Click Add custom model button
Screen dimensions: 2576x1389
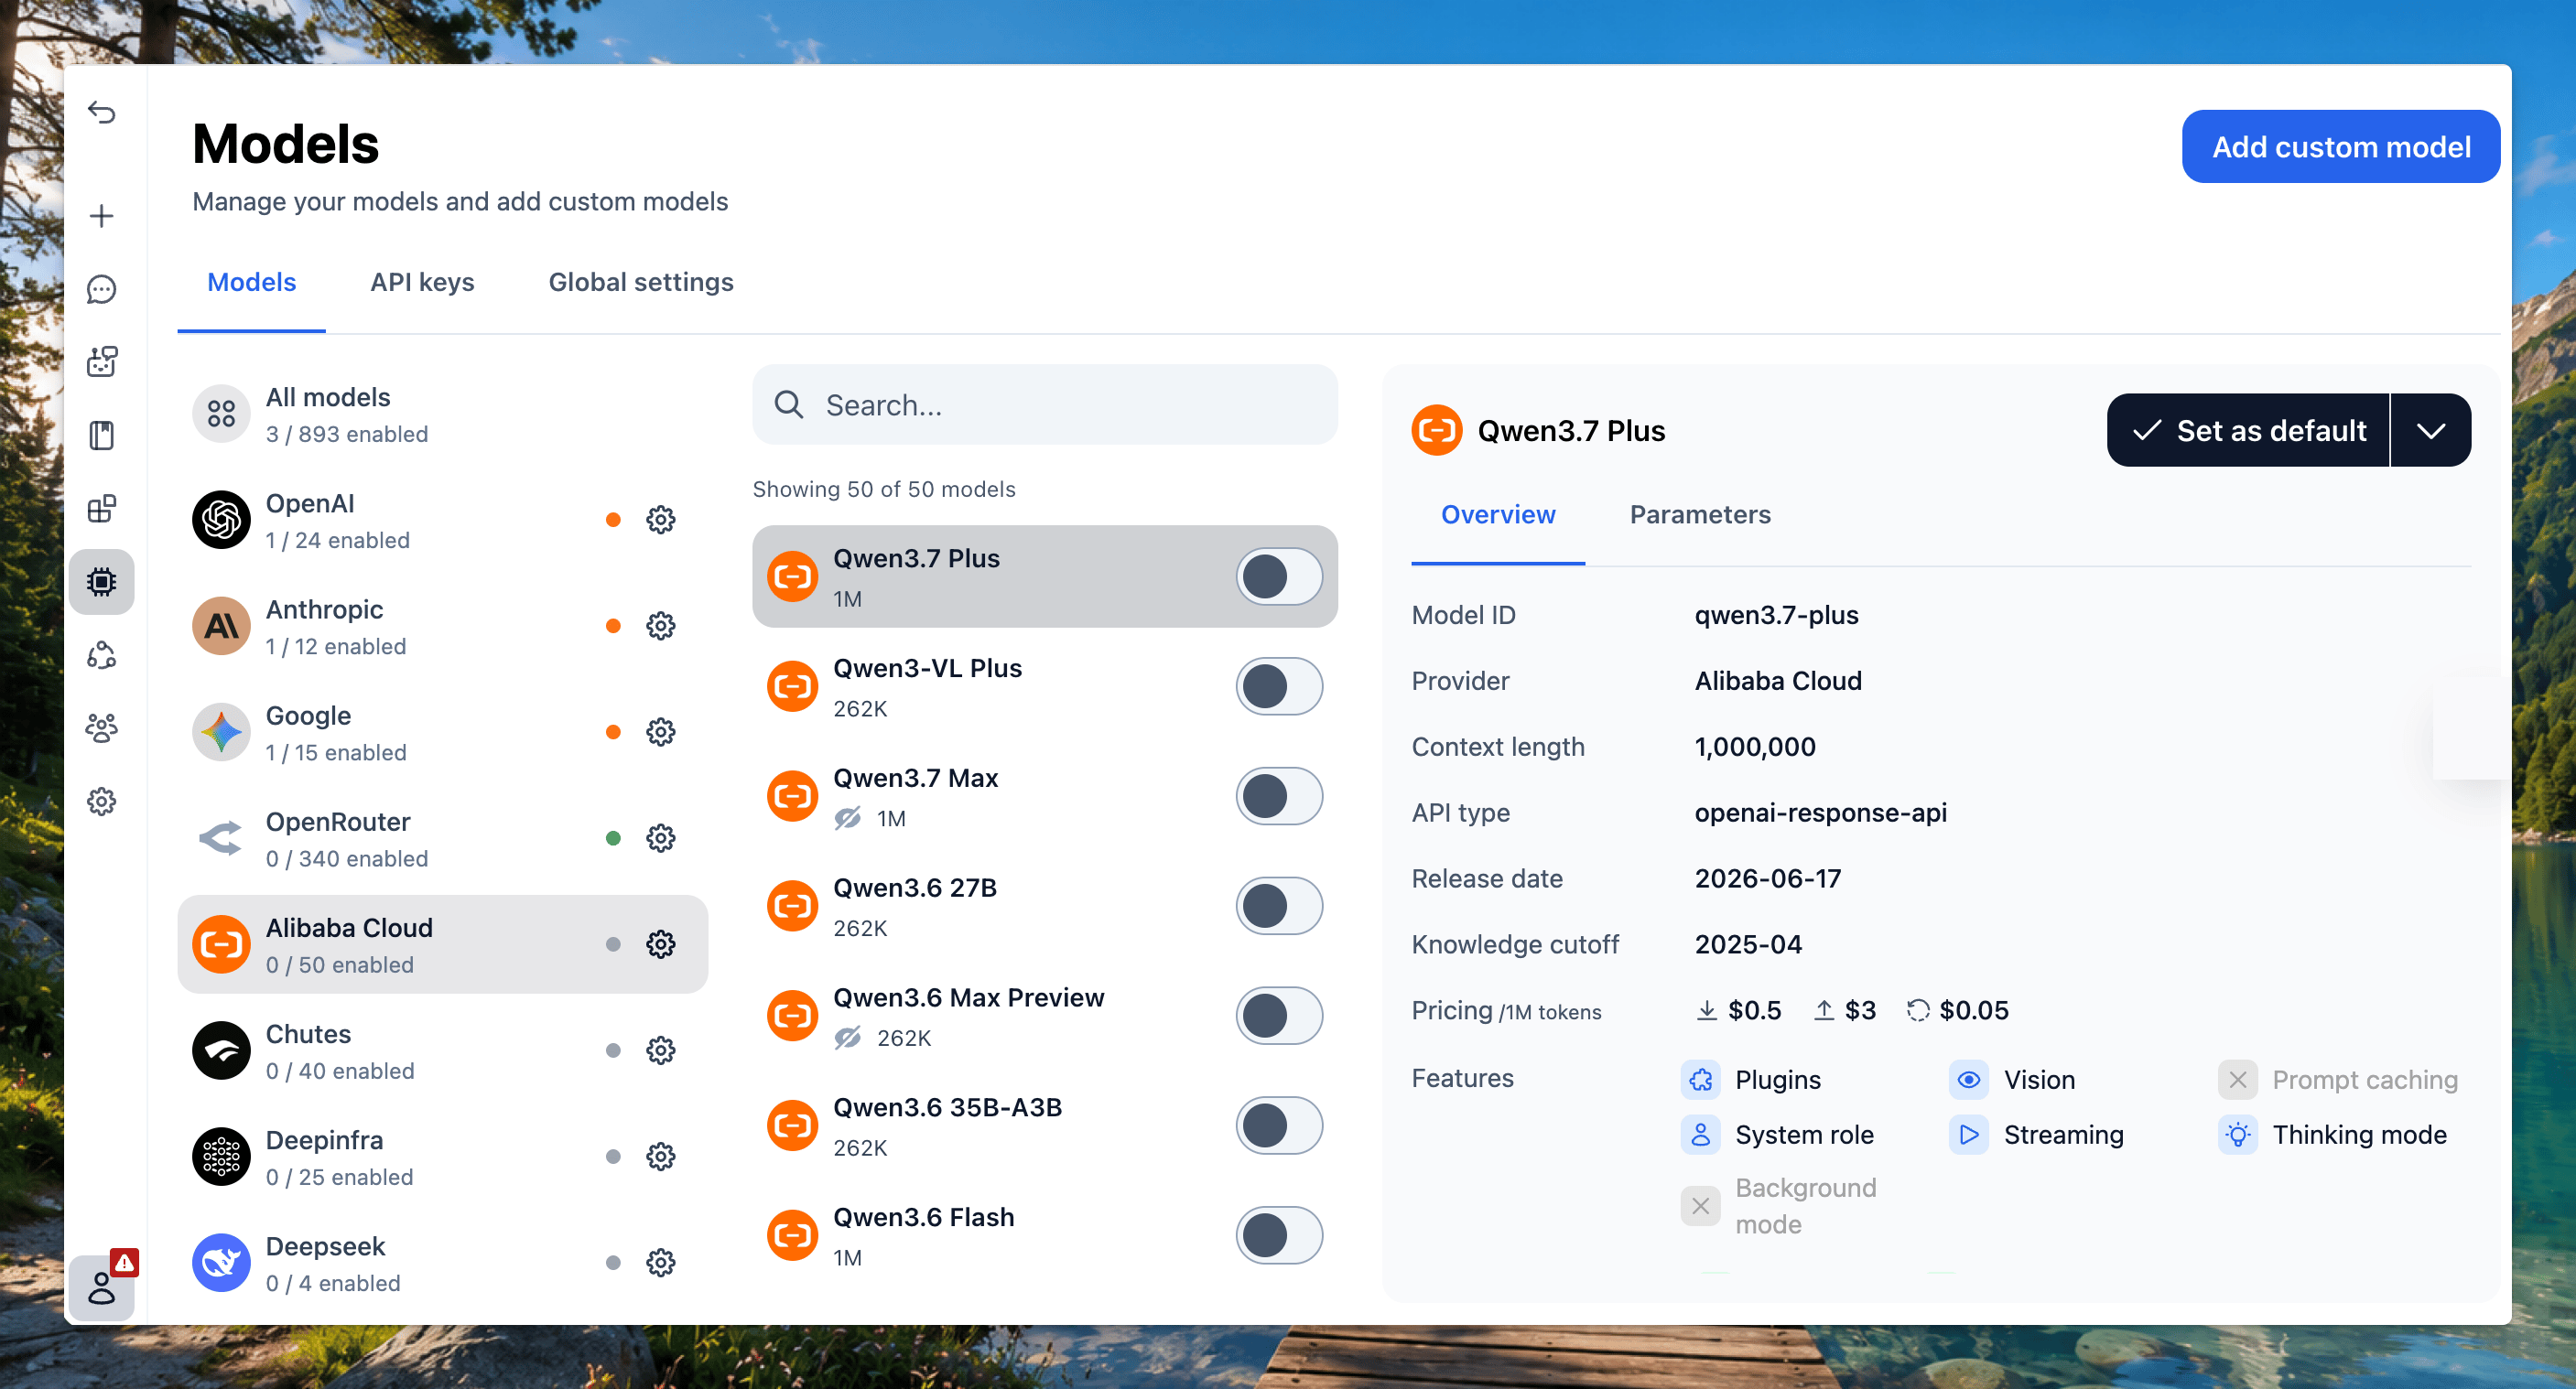(x=2340, y=147)
